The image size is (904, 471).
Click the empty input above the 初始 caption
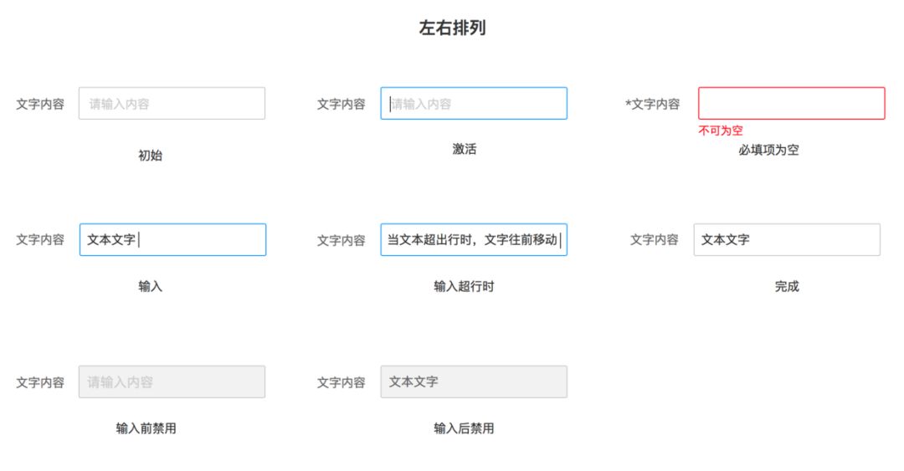pyautogui.click(x=172, y=104)
